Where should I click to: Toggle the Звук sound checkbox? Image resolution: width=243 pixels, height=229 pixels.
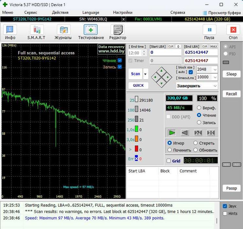[x=225, y=206]
